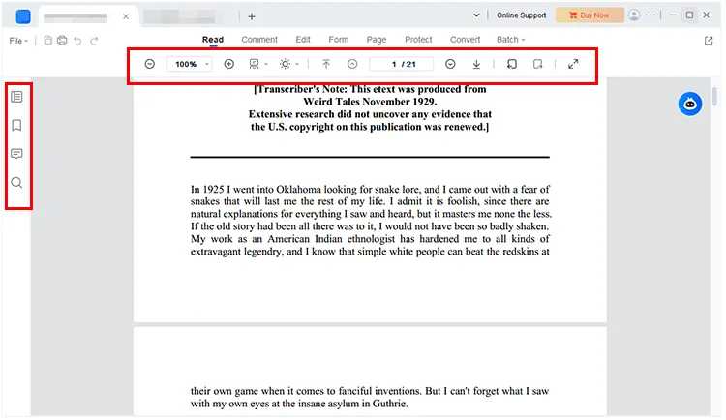Open Online Support link
The width and height of the screenshot is (726, 420).
click(x=522, y=15)
